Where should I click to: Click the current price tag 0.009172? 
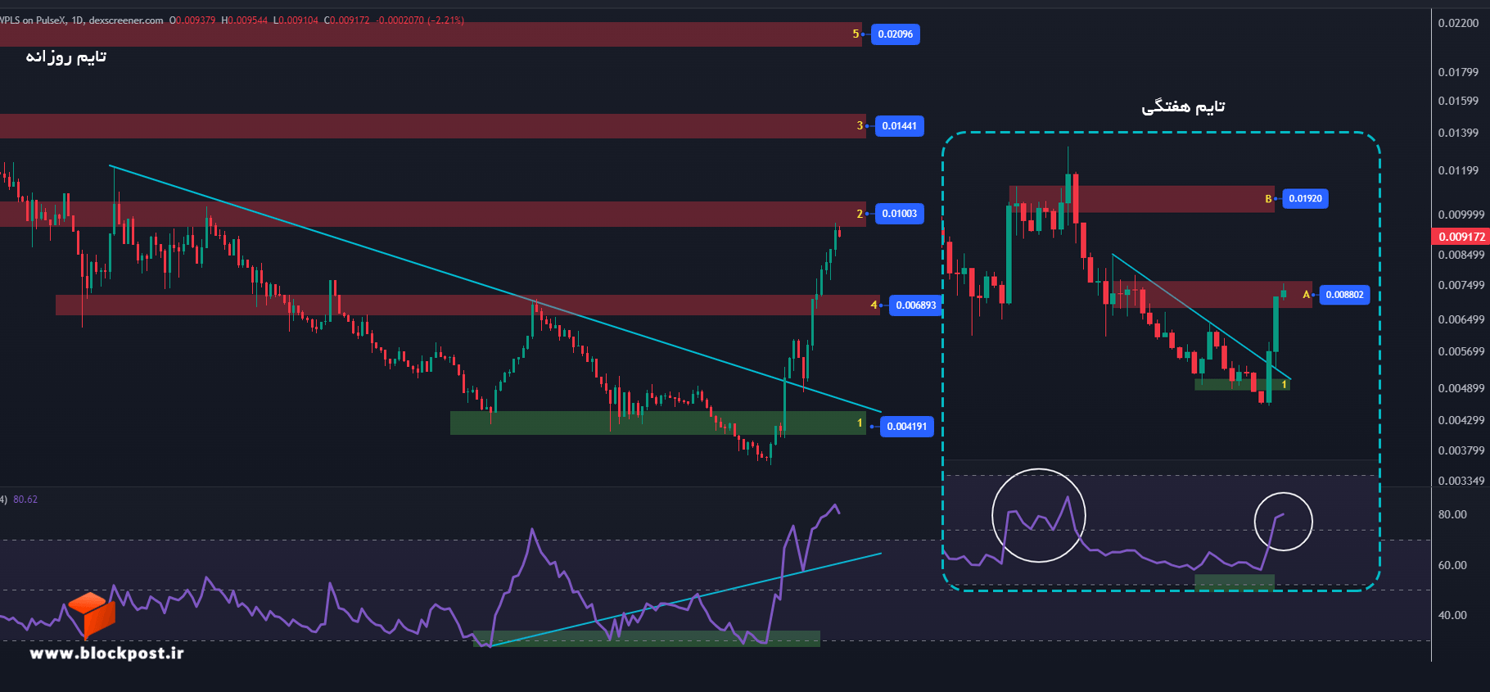point(1461,237)
